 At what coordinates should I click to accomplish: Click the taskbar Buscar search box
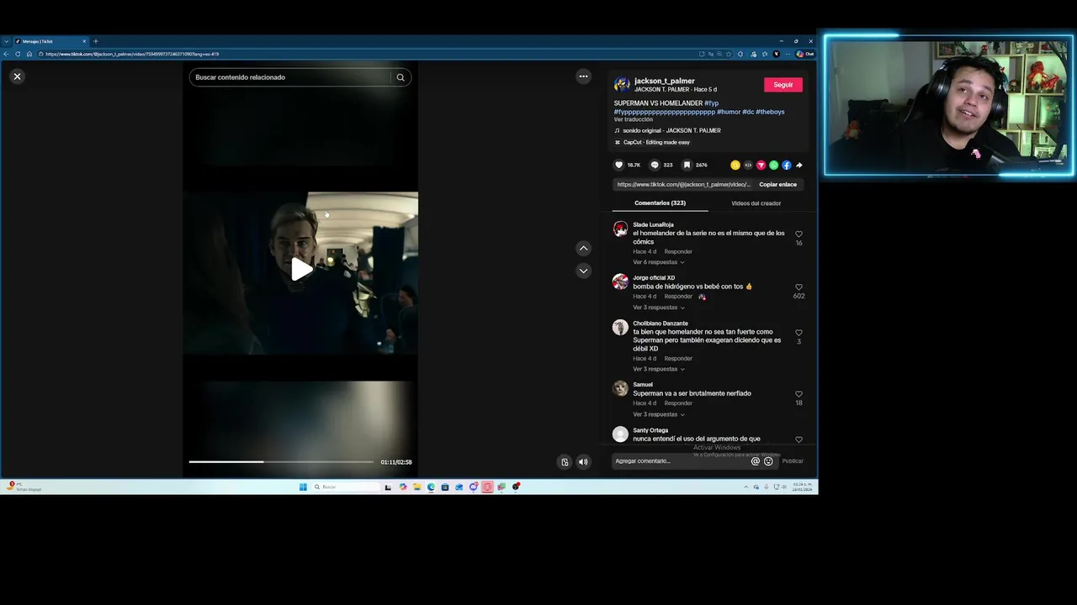tap(345, 487)
